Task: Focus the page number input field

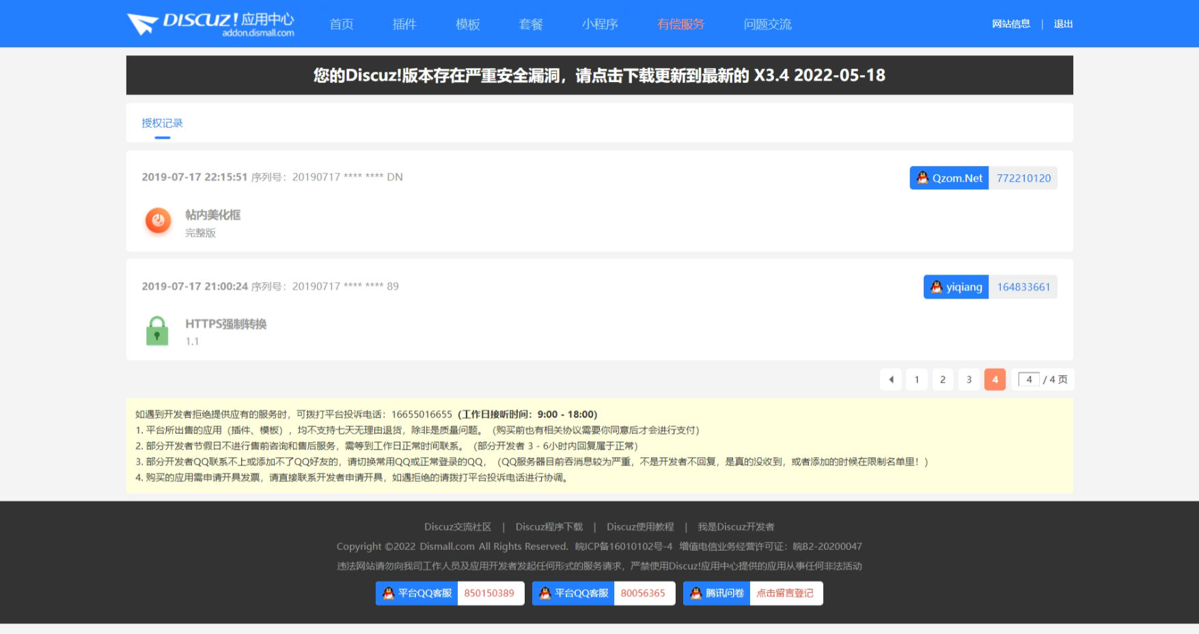Action: click(x=1029, y=379)
